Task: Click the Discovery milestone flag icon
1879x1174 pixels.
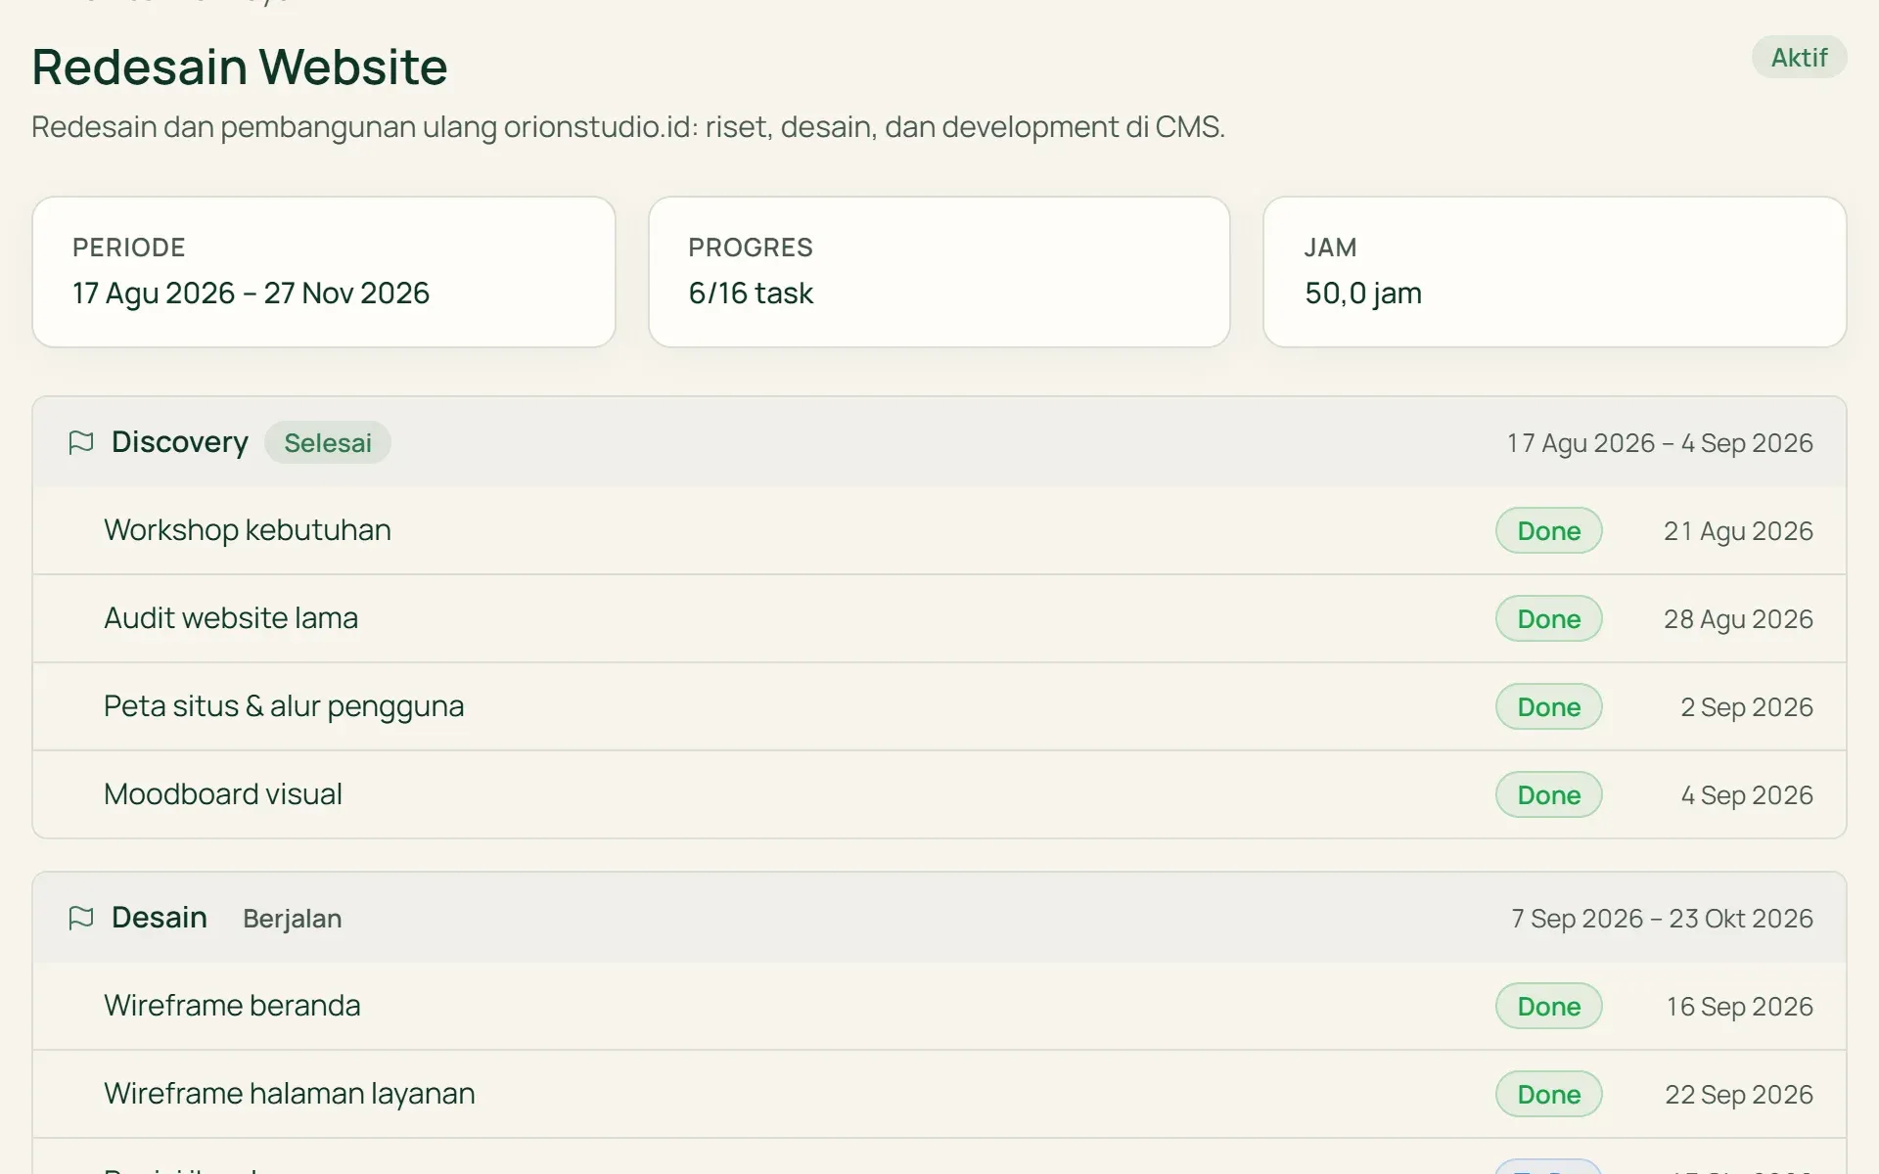Action: click(81, 442)
